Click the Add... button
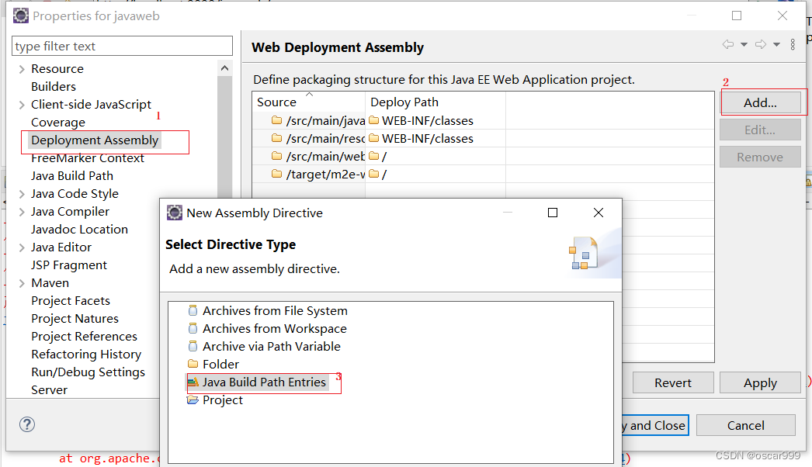 tap(760, 102)
